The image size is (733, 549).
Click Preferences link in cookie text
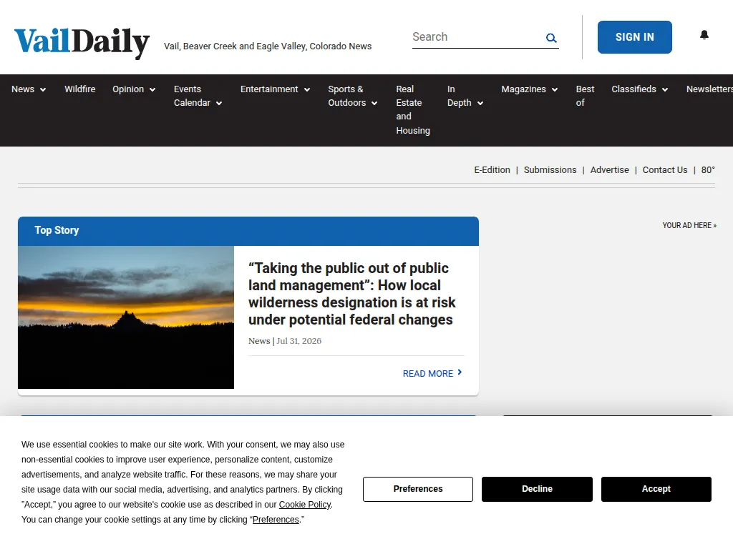click(x=276, y=520)
